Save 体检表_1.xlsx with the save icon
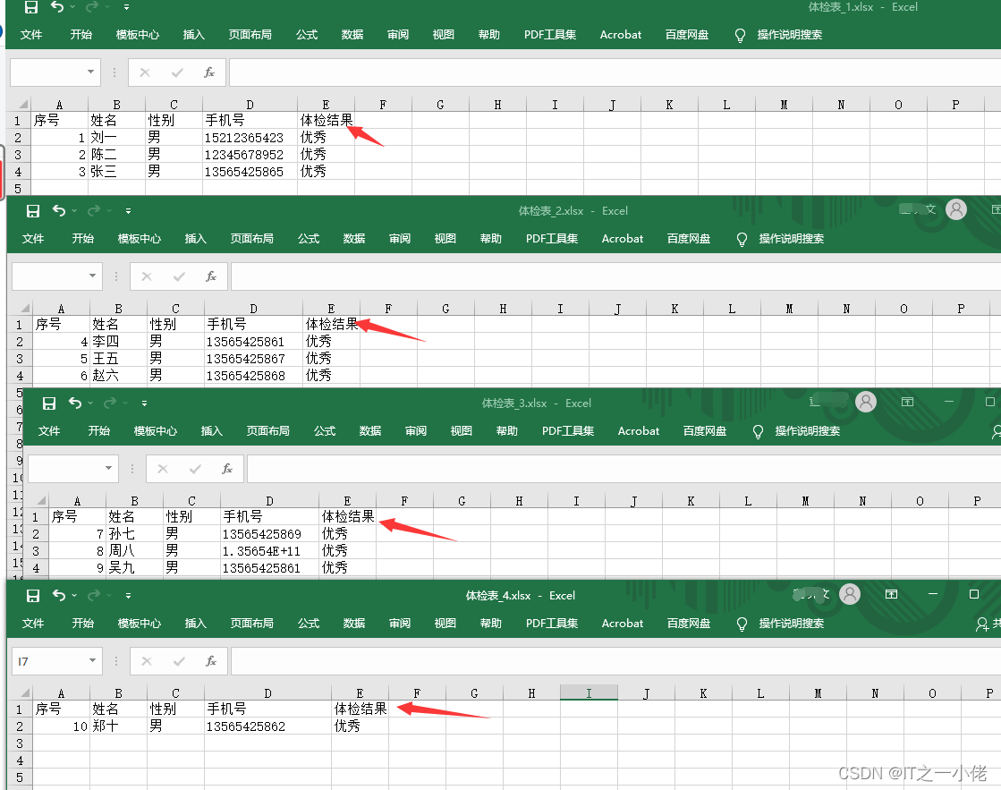 (x=30, y=7)
